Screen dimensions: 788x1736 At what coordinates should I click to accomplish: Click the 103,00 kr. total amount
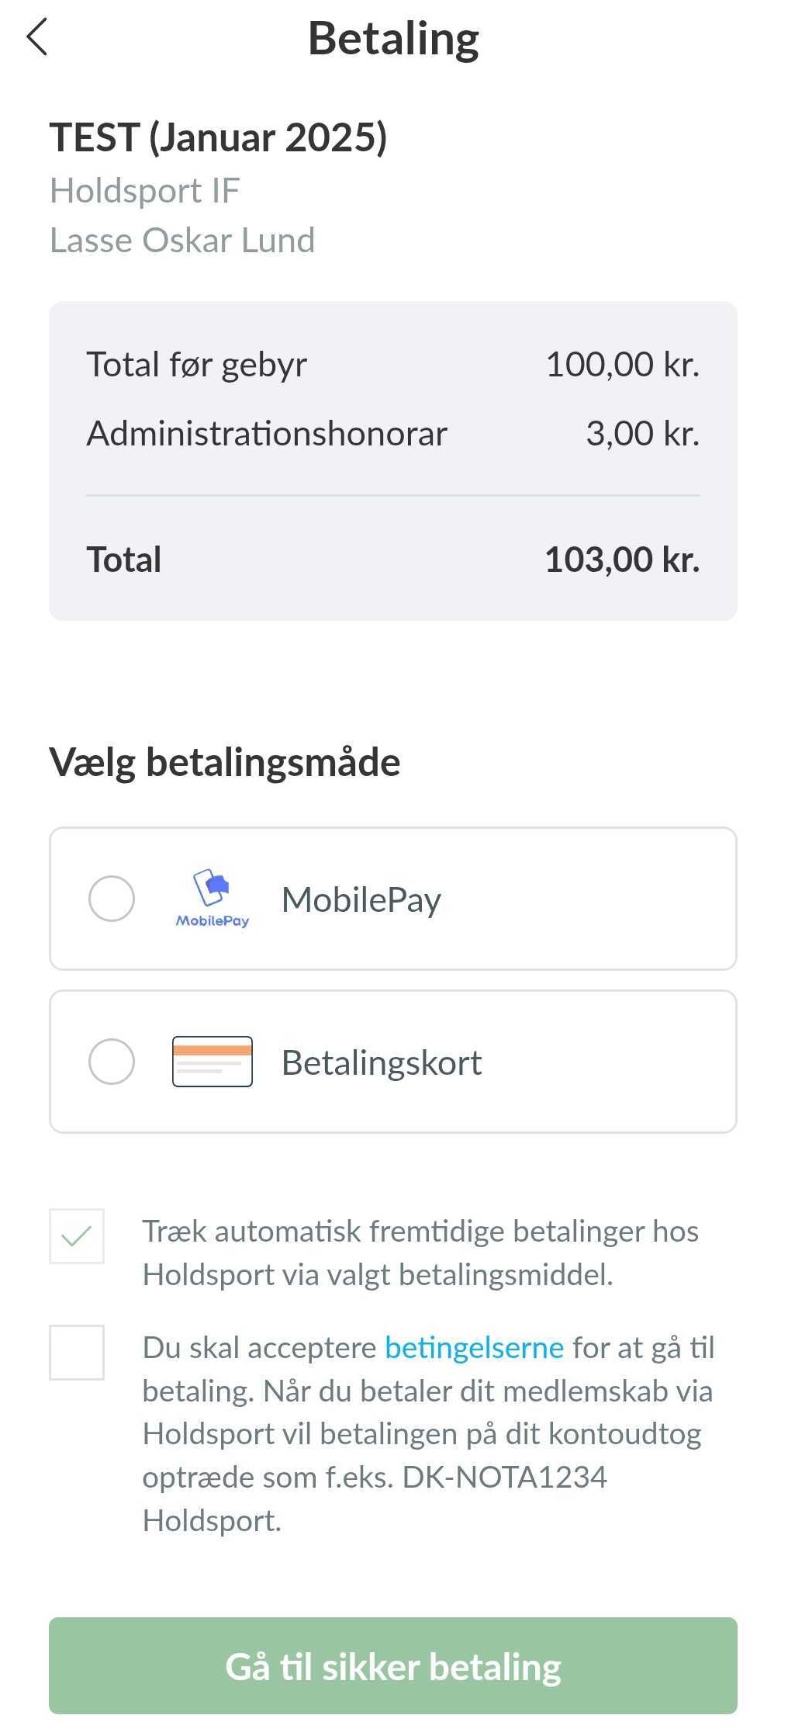coord(622,560)
